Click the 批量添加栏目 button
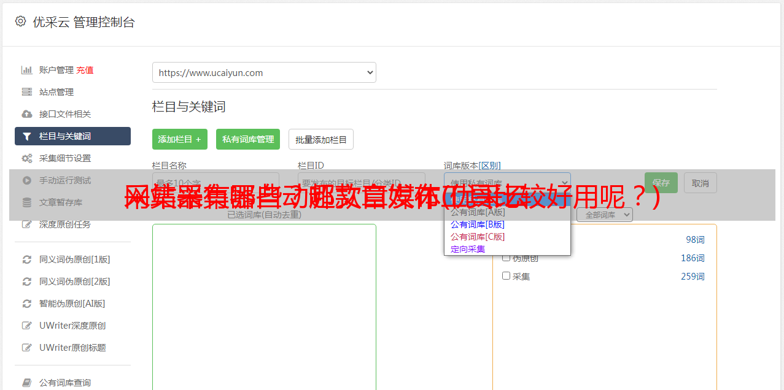 (321, 139)
